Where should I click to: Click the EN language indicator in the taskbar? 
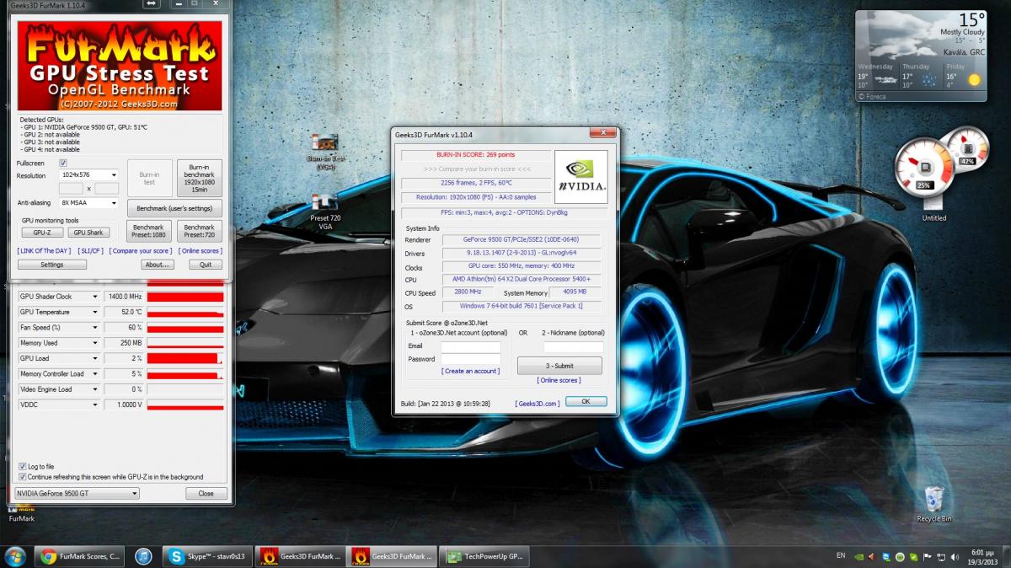click(x=841, y=556)
